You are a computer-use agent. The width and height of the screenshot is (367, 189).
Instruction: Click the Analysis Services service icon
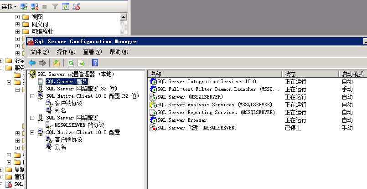[x=153, y=104]
